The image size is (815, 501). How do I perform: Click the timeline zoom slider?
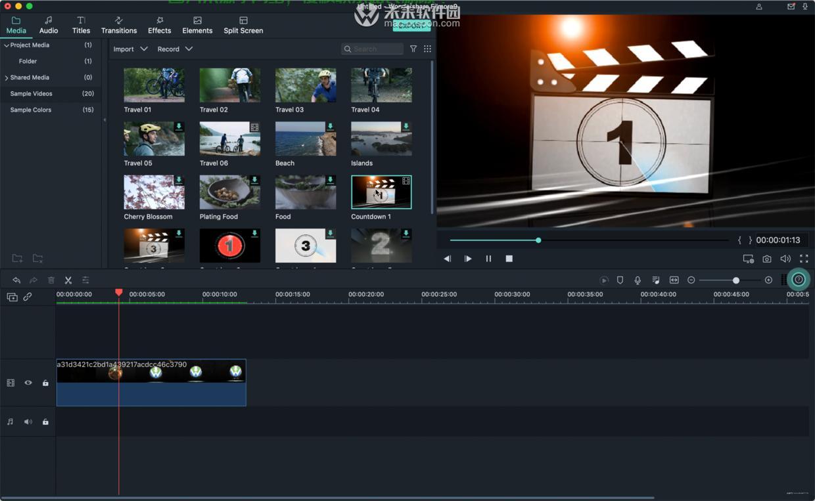coord(730,280)
